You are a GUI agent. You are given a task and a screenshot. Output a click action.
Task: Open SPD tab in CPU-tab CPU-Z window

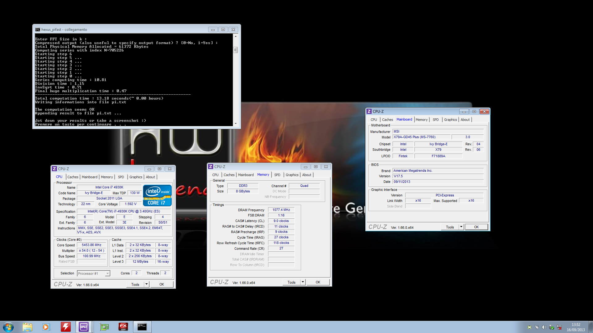(121, 177)
